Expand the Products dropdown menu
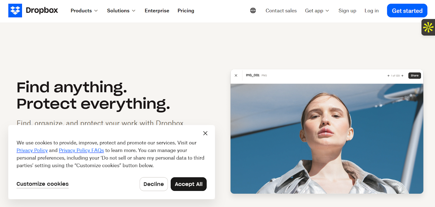 84,11
